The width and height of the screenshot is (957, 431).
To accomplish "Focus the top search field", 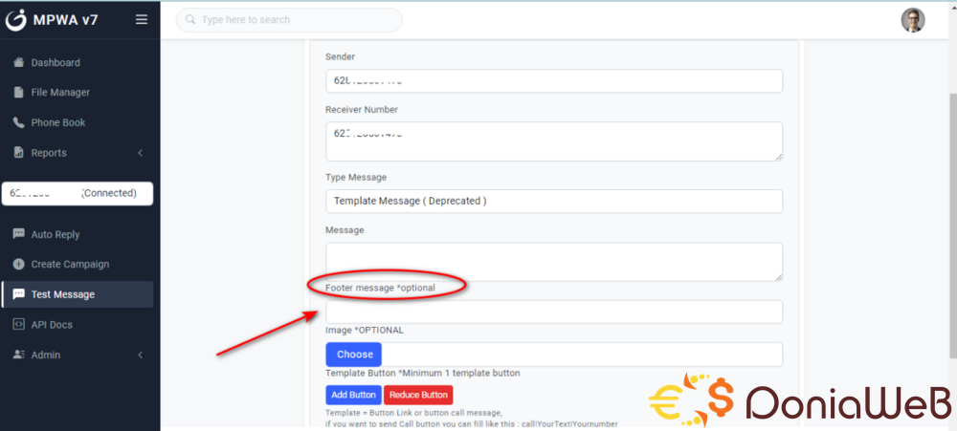I will (289, 19).
